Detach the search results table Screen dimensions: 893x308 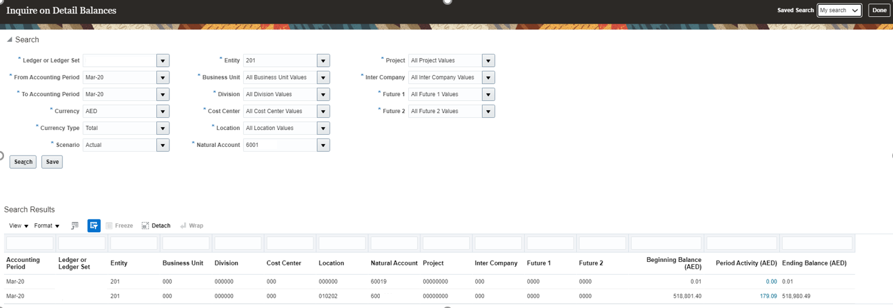click(156, 225)
